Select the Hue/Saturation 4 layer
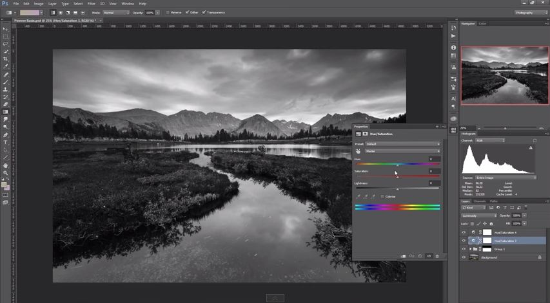The image size is (550, 303). click(x=506, y=232)
